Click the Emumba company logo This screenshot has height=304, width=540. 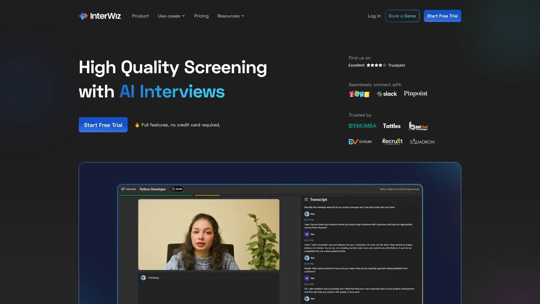click(362, 126)
